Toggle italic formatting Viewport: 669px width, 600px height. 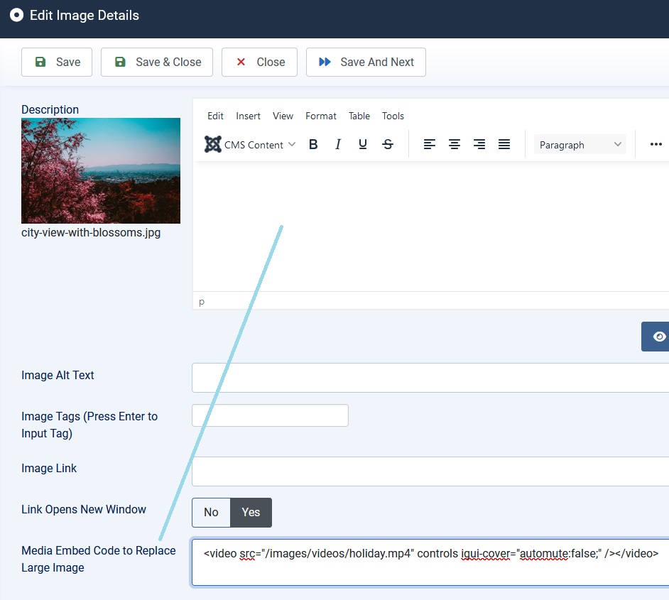[338, 145]
